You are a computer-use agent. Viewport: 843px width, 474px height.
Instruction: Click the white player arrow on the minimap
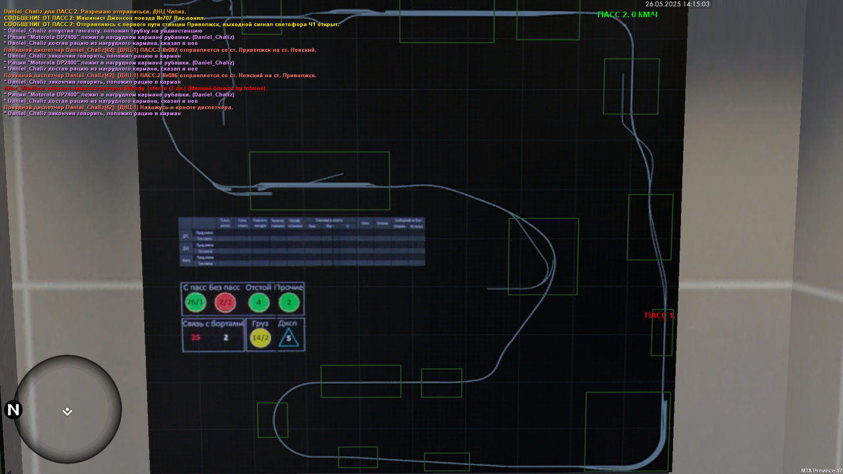pyautogui.click(x=67, y=411)
